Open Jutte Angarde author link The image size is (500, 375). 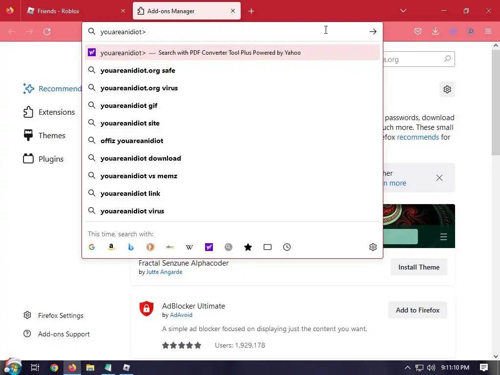click(164, 272)
